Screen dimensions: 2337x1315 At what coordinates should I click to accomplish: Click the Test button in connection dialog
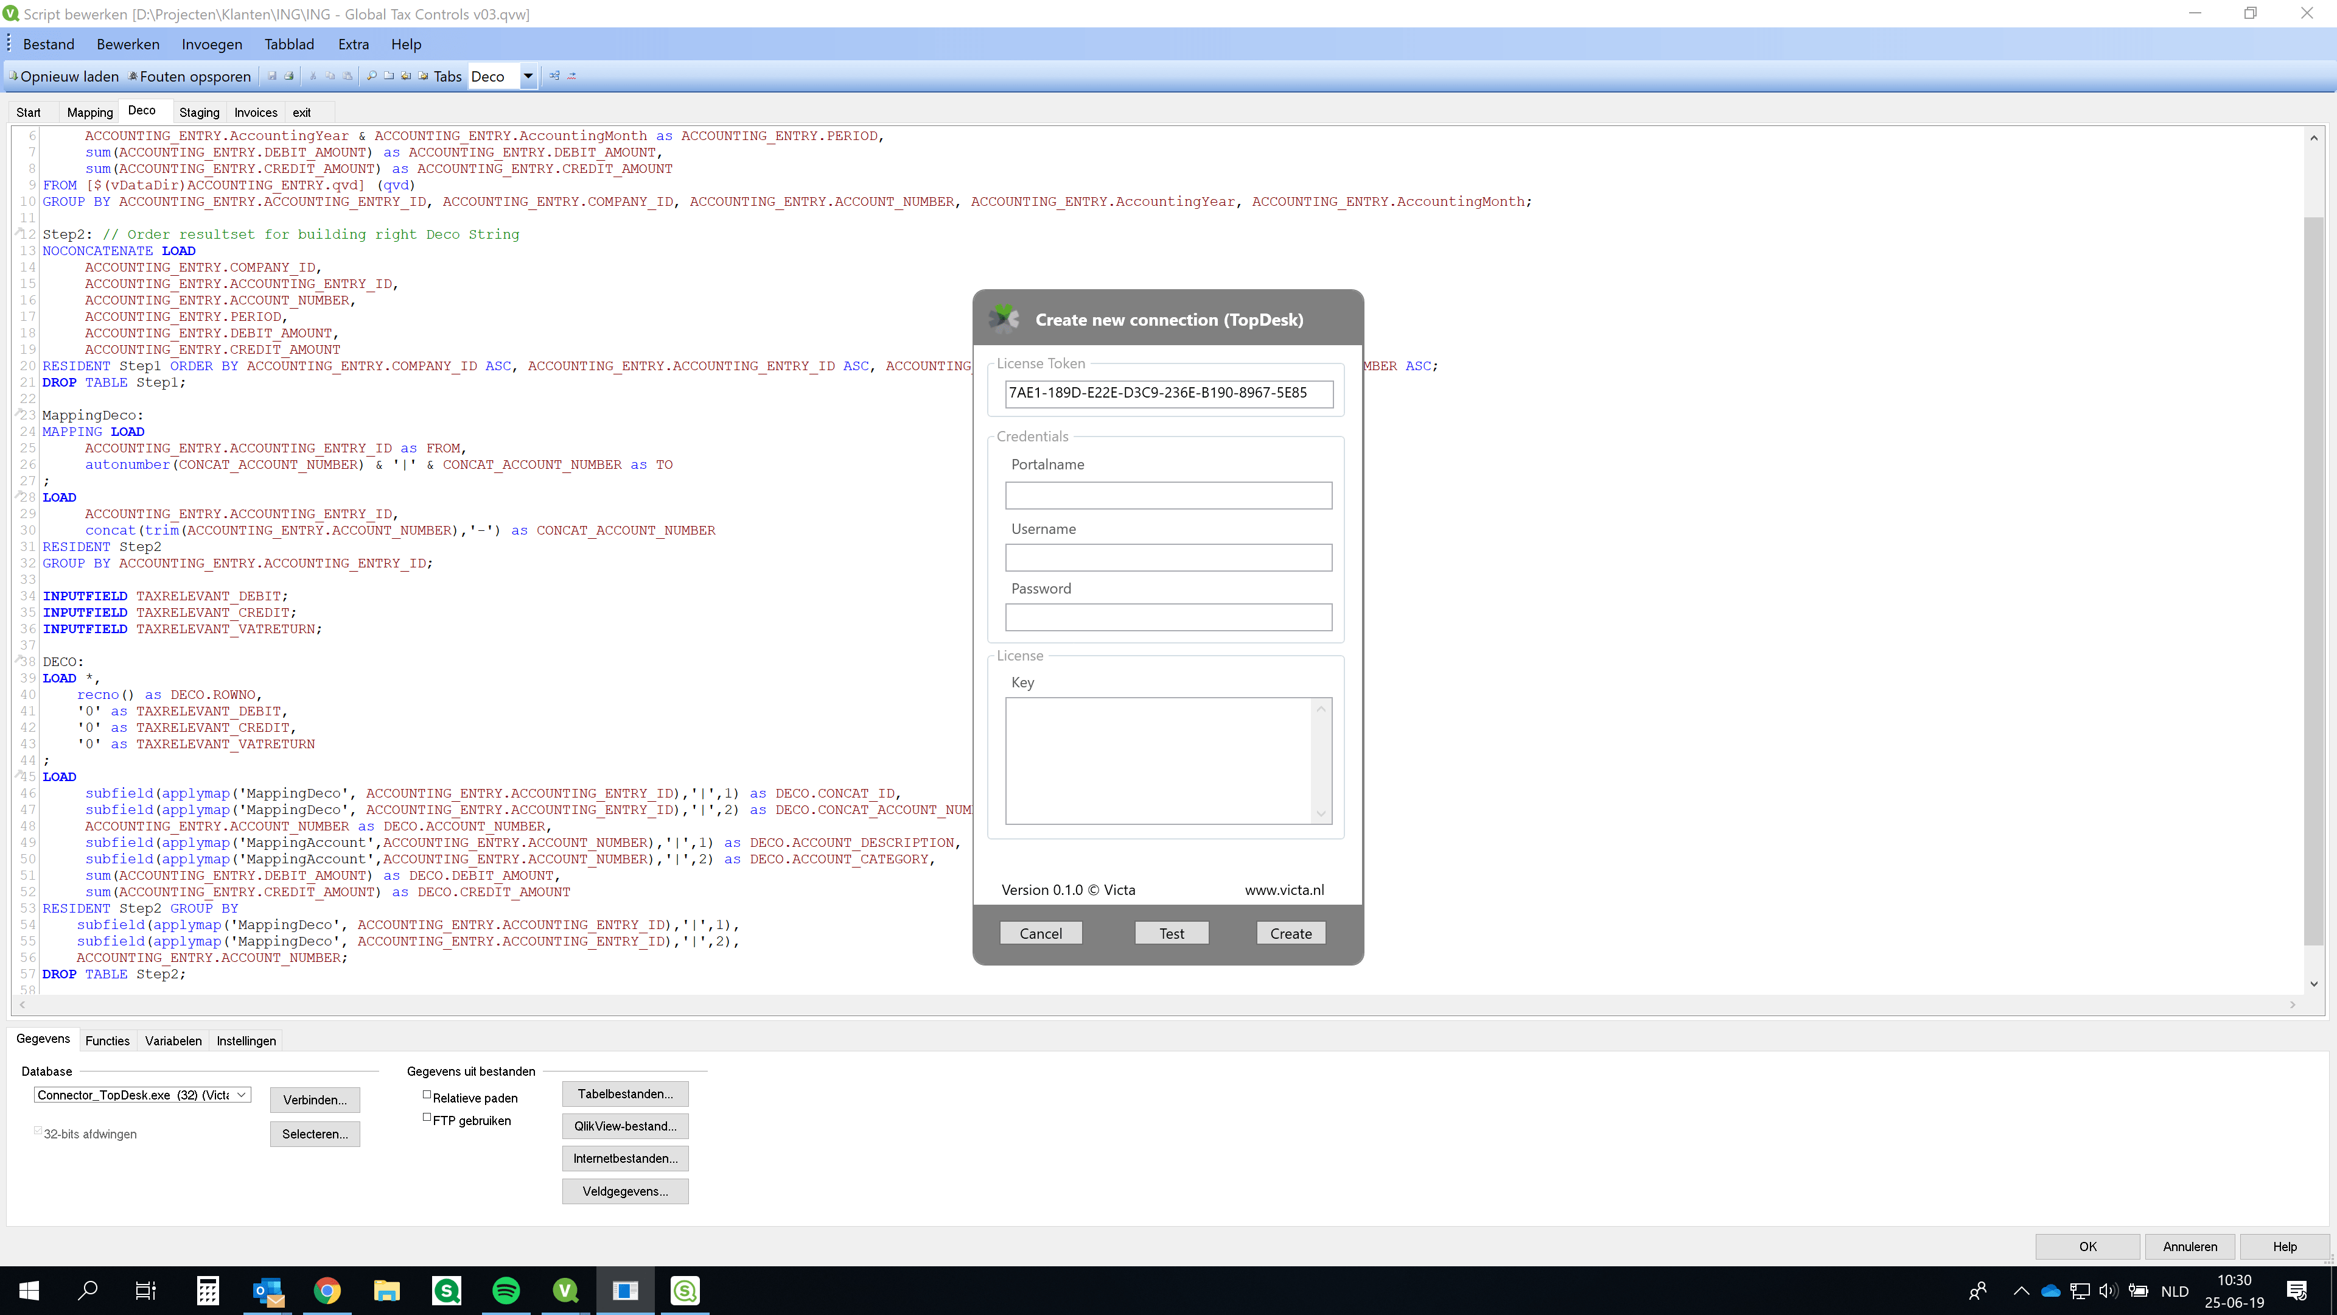click(1172, 933)
